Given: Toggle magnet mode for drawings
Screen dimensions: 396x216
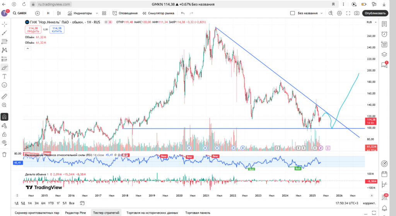Looking at the screenshot, I should coord(4,117).
